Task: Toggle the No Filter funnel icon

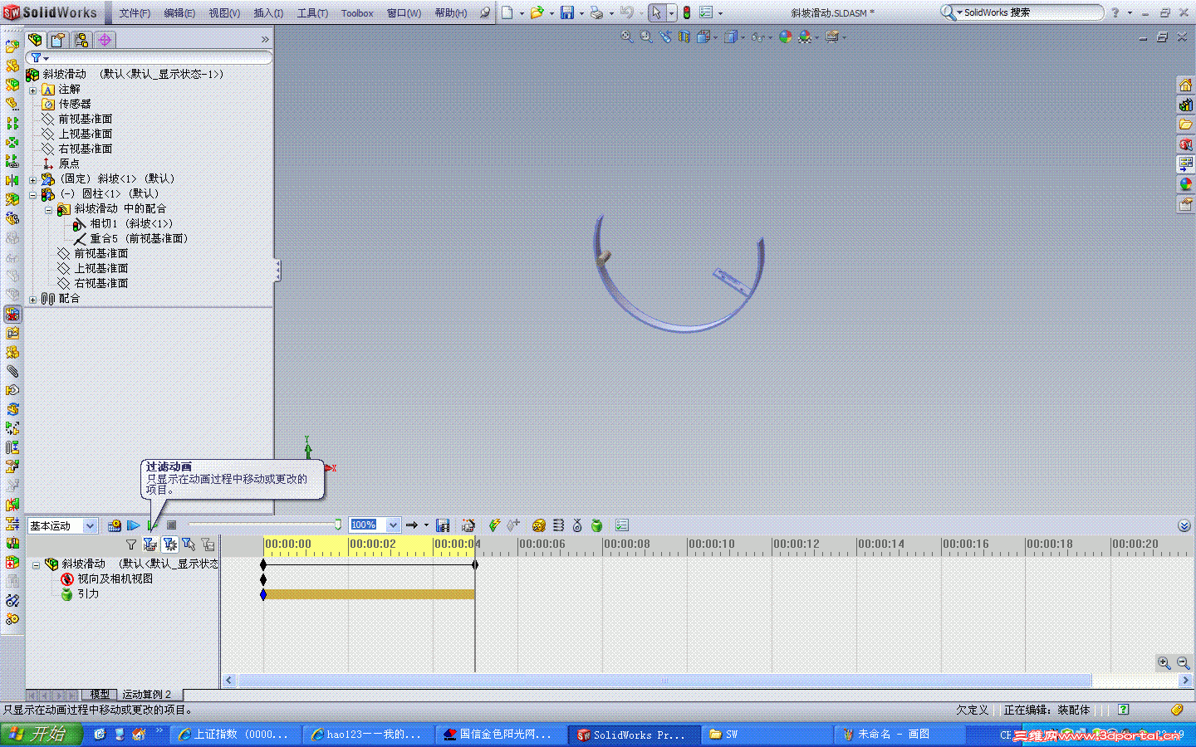Action: point(131,544)
